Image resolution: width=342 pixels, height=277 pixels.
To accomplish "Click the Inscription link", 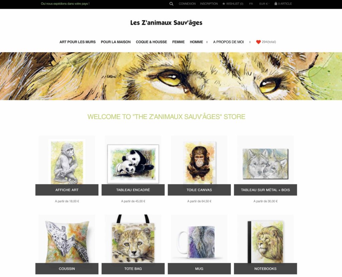I will coord(209,4).
